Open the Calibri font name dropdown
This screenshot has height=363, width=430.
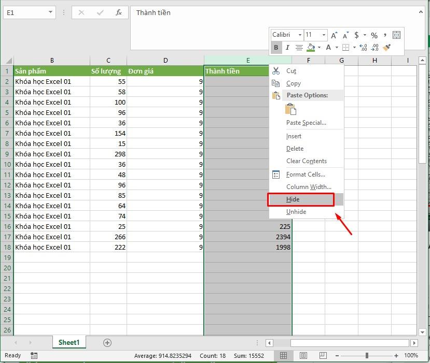coord(299,35)
